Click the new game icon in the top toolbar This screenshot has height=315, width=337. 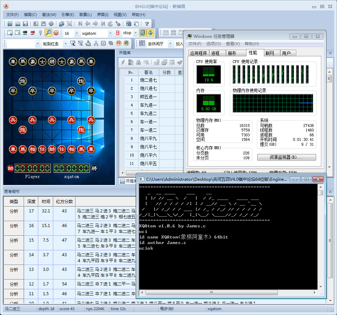(x=10, y=24)
